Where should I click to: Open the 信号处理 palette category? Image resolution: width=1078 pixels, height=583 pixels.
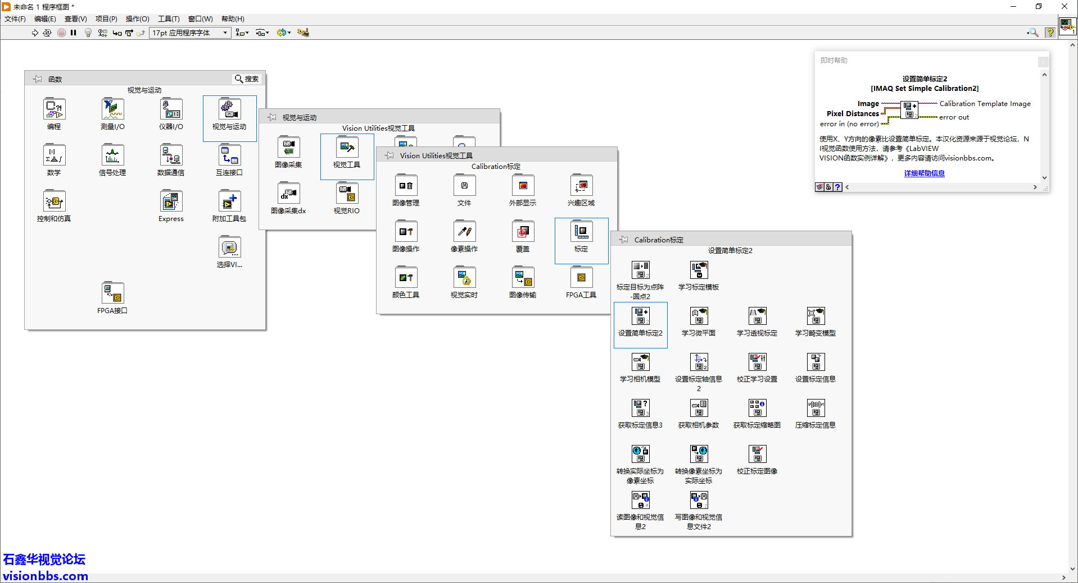click(x=112, y=157)
